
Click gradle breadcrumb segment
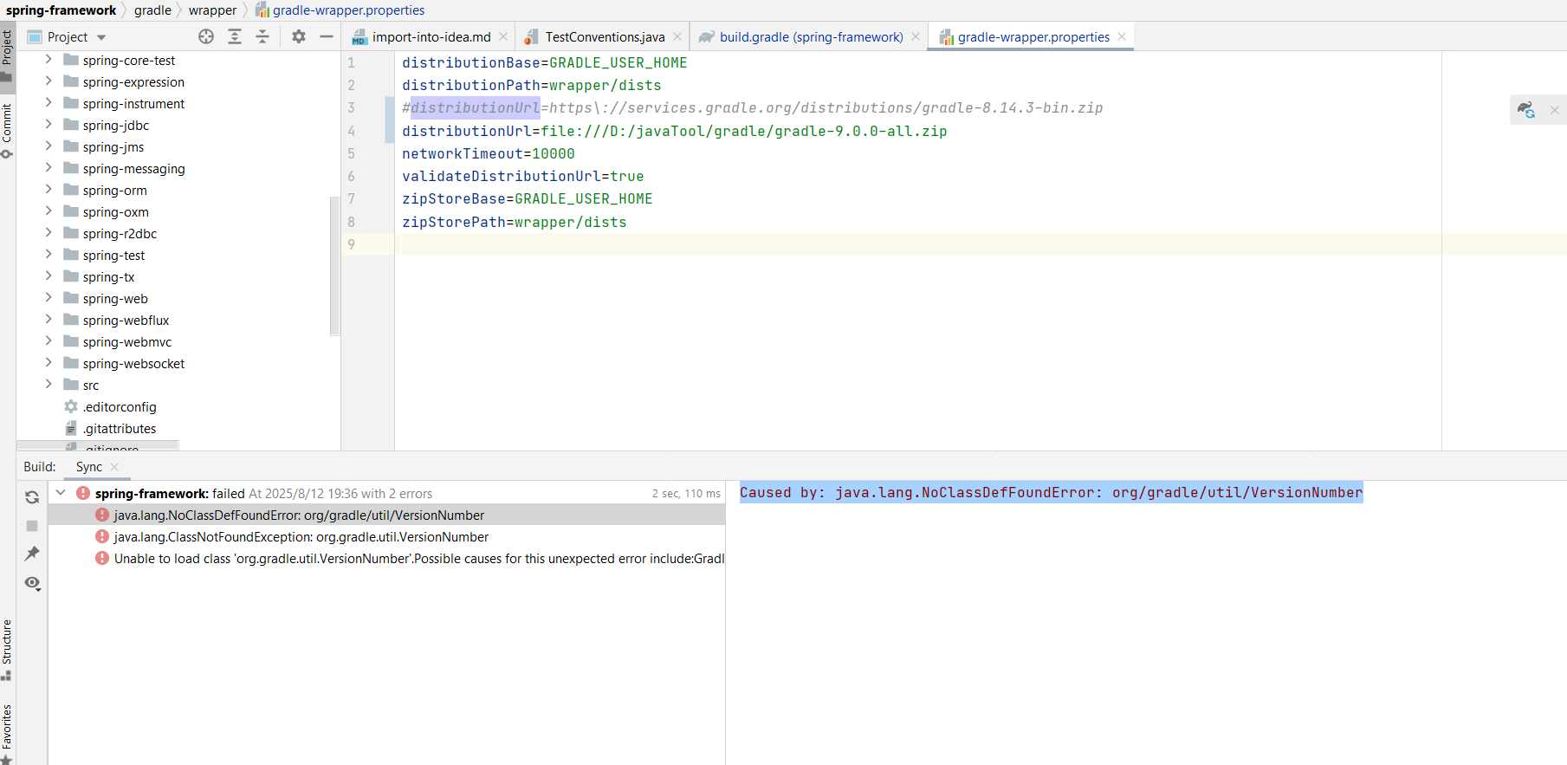152,10
